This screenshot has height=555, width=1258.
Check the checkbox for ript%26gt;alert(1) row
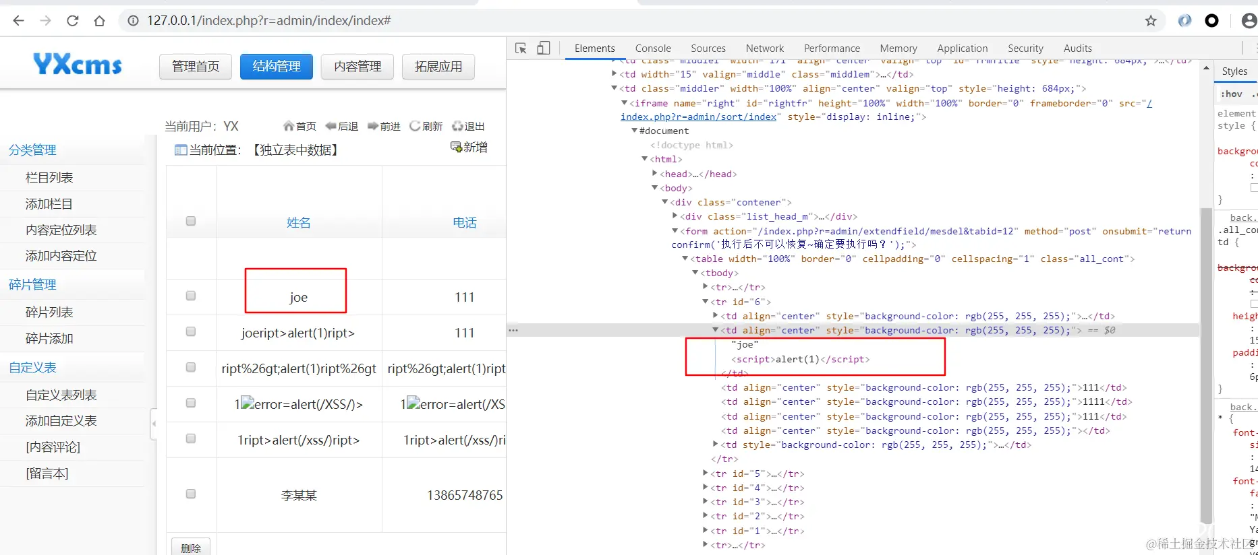pos(191,367)
